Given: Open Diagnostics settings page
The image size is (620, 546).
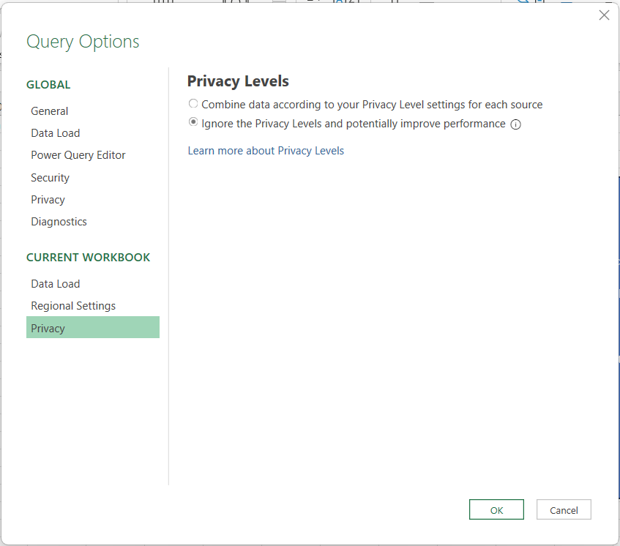Looking at the screenshot, I should coord(59,222).
